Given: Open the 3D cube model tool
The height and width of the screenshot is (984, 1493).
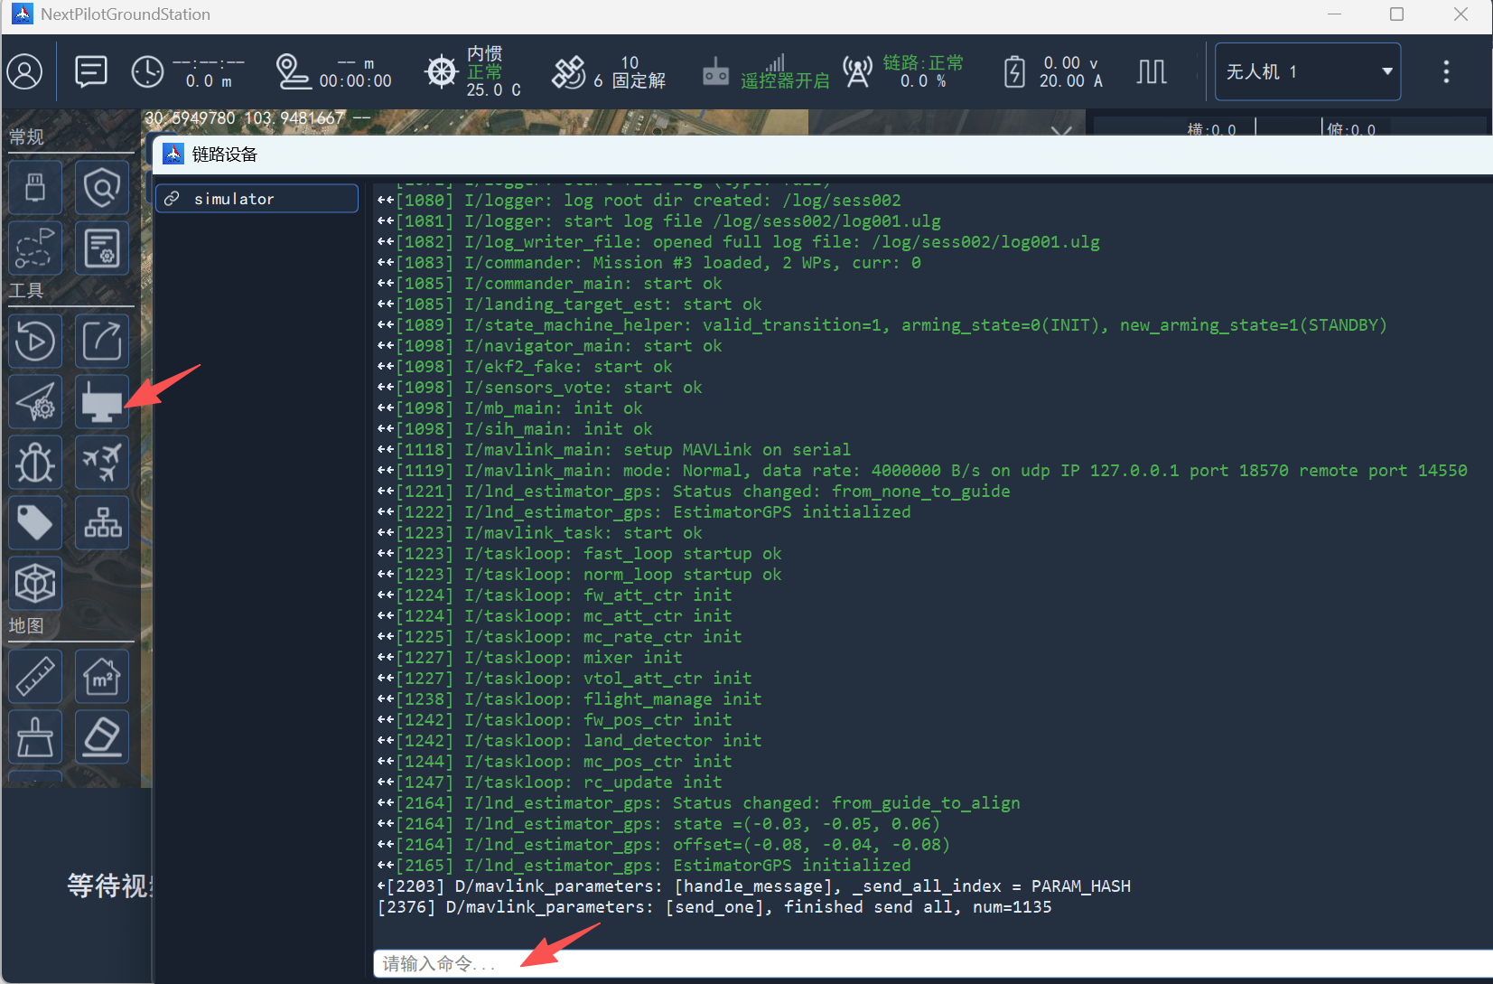Looking at the screenshot, I should 35,583.
